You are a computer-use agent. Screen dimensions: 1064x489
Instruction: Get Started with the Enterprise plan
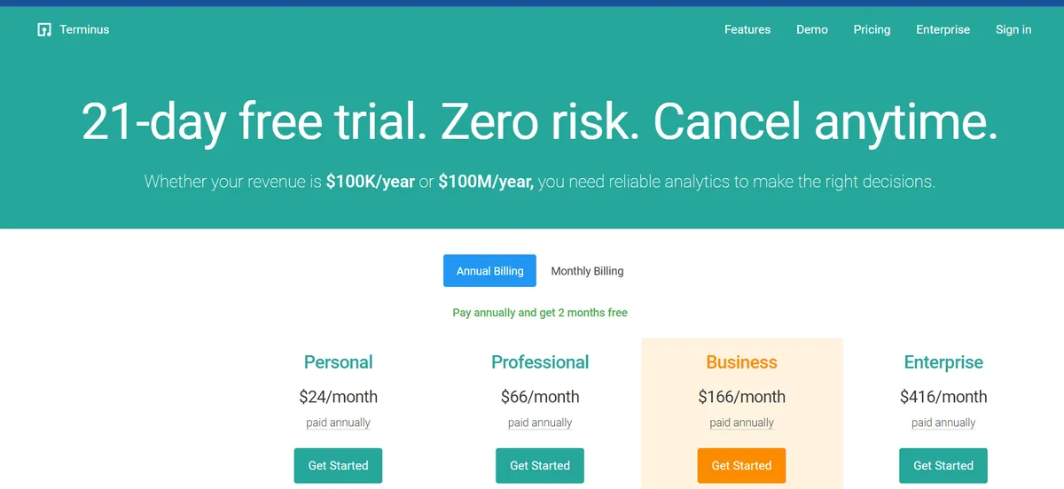pyautogui.click(x=943, y=465)
